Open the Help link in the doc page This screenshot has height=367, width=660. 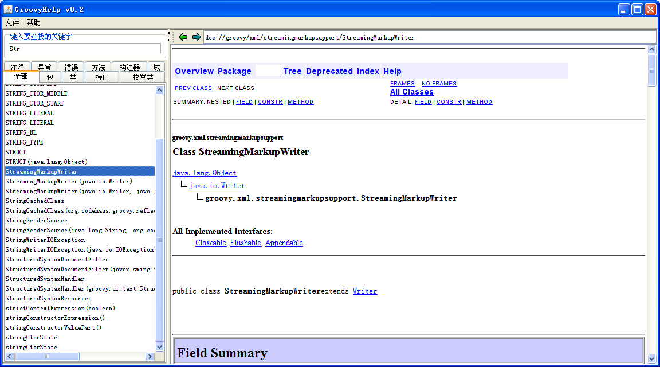tap(392, 71)
